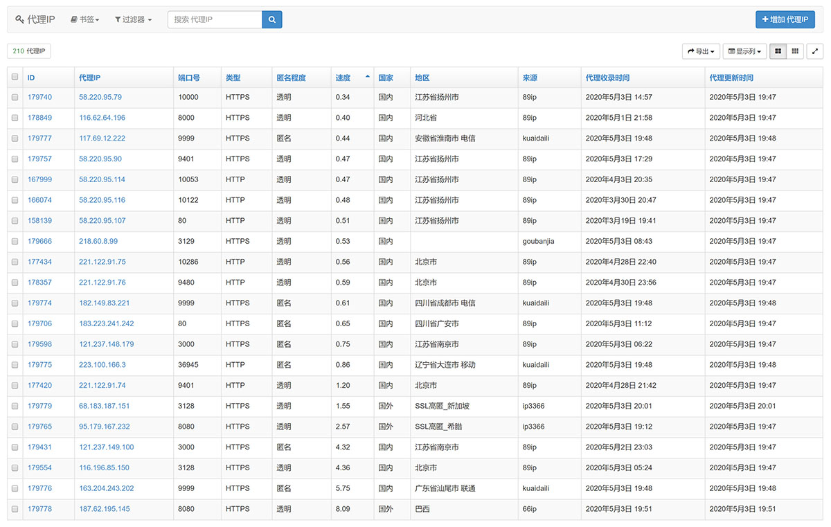Open proxy link 117.69.12.222
Viewport: 831px width, 527px height.
[x=102, y=139]
